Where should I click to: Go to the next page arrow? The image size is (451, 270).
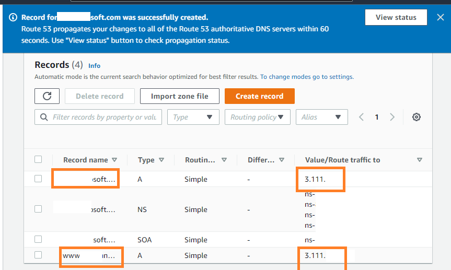click(392, 117)
